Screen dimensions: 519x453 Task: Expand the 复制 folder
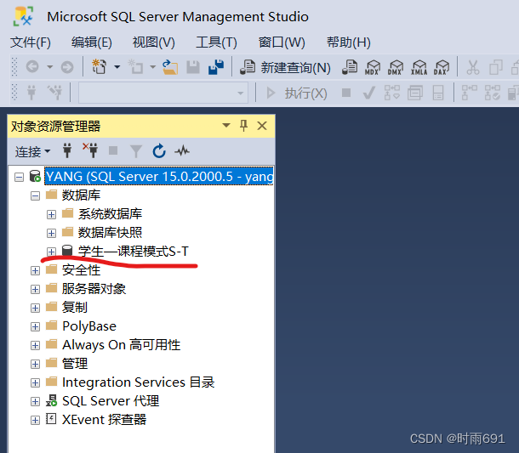click(x=35, y=309)
